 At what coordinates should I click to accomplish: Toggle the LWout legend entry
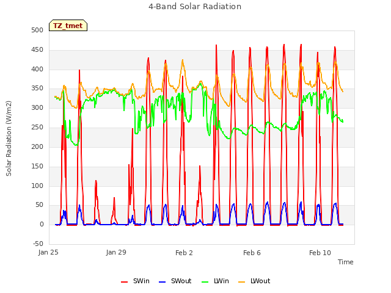[x=254, y=281]
